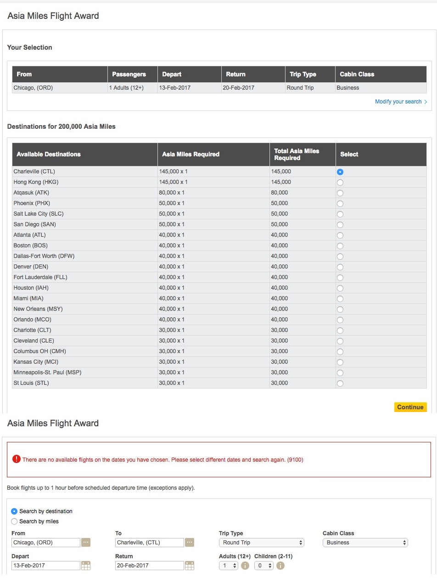The height and width of the screenshot is (578, 437).
Task: Click the Hong Kong (HKG) destination name
Action: coord(36,182)
